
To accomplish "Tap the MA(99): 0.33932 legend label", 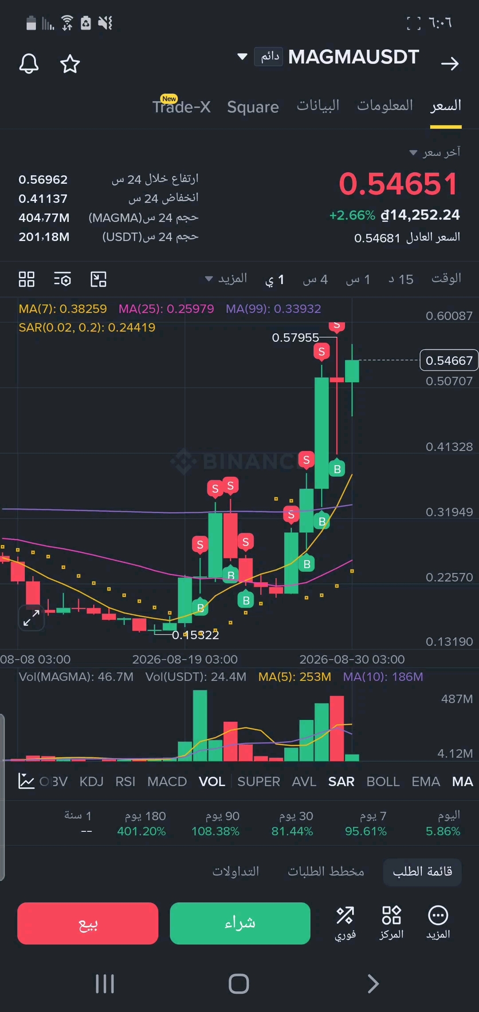I will pyautogui.click(x=273, y=309).
